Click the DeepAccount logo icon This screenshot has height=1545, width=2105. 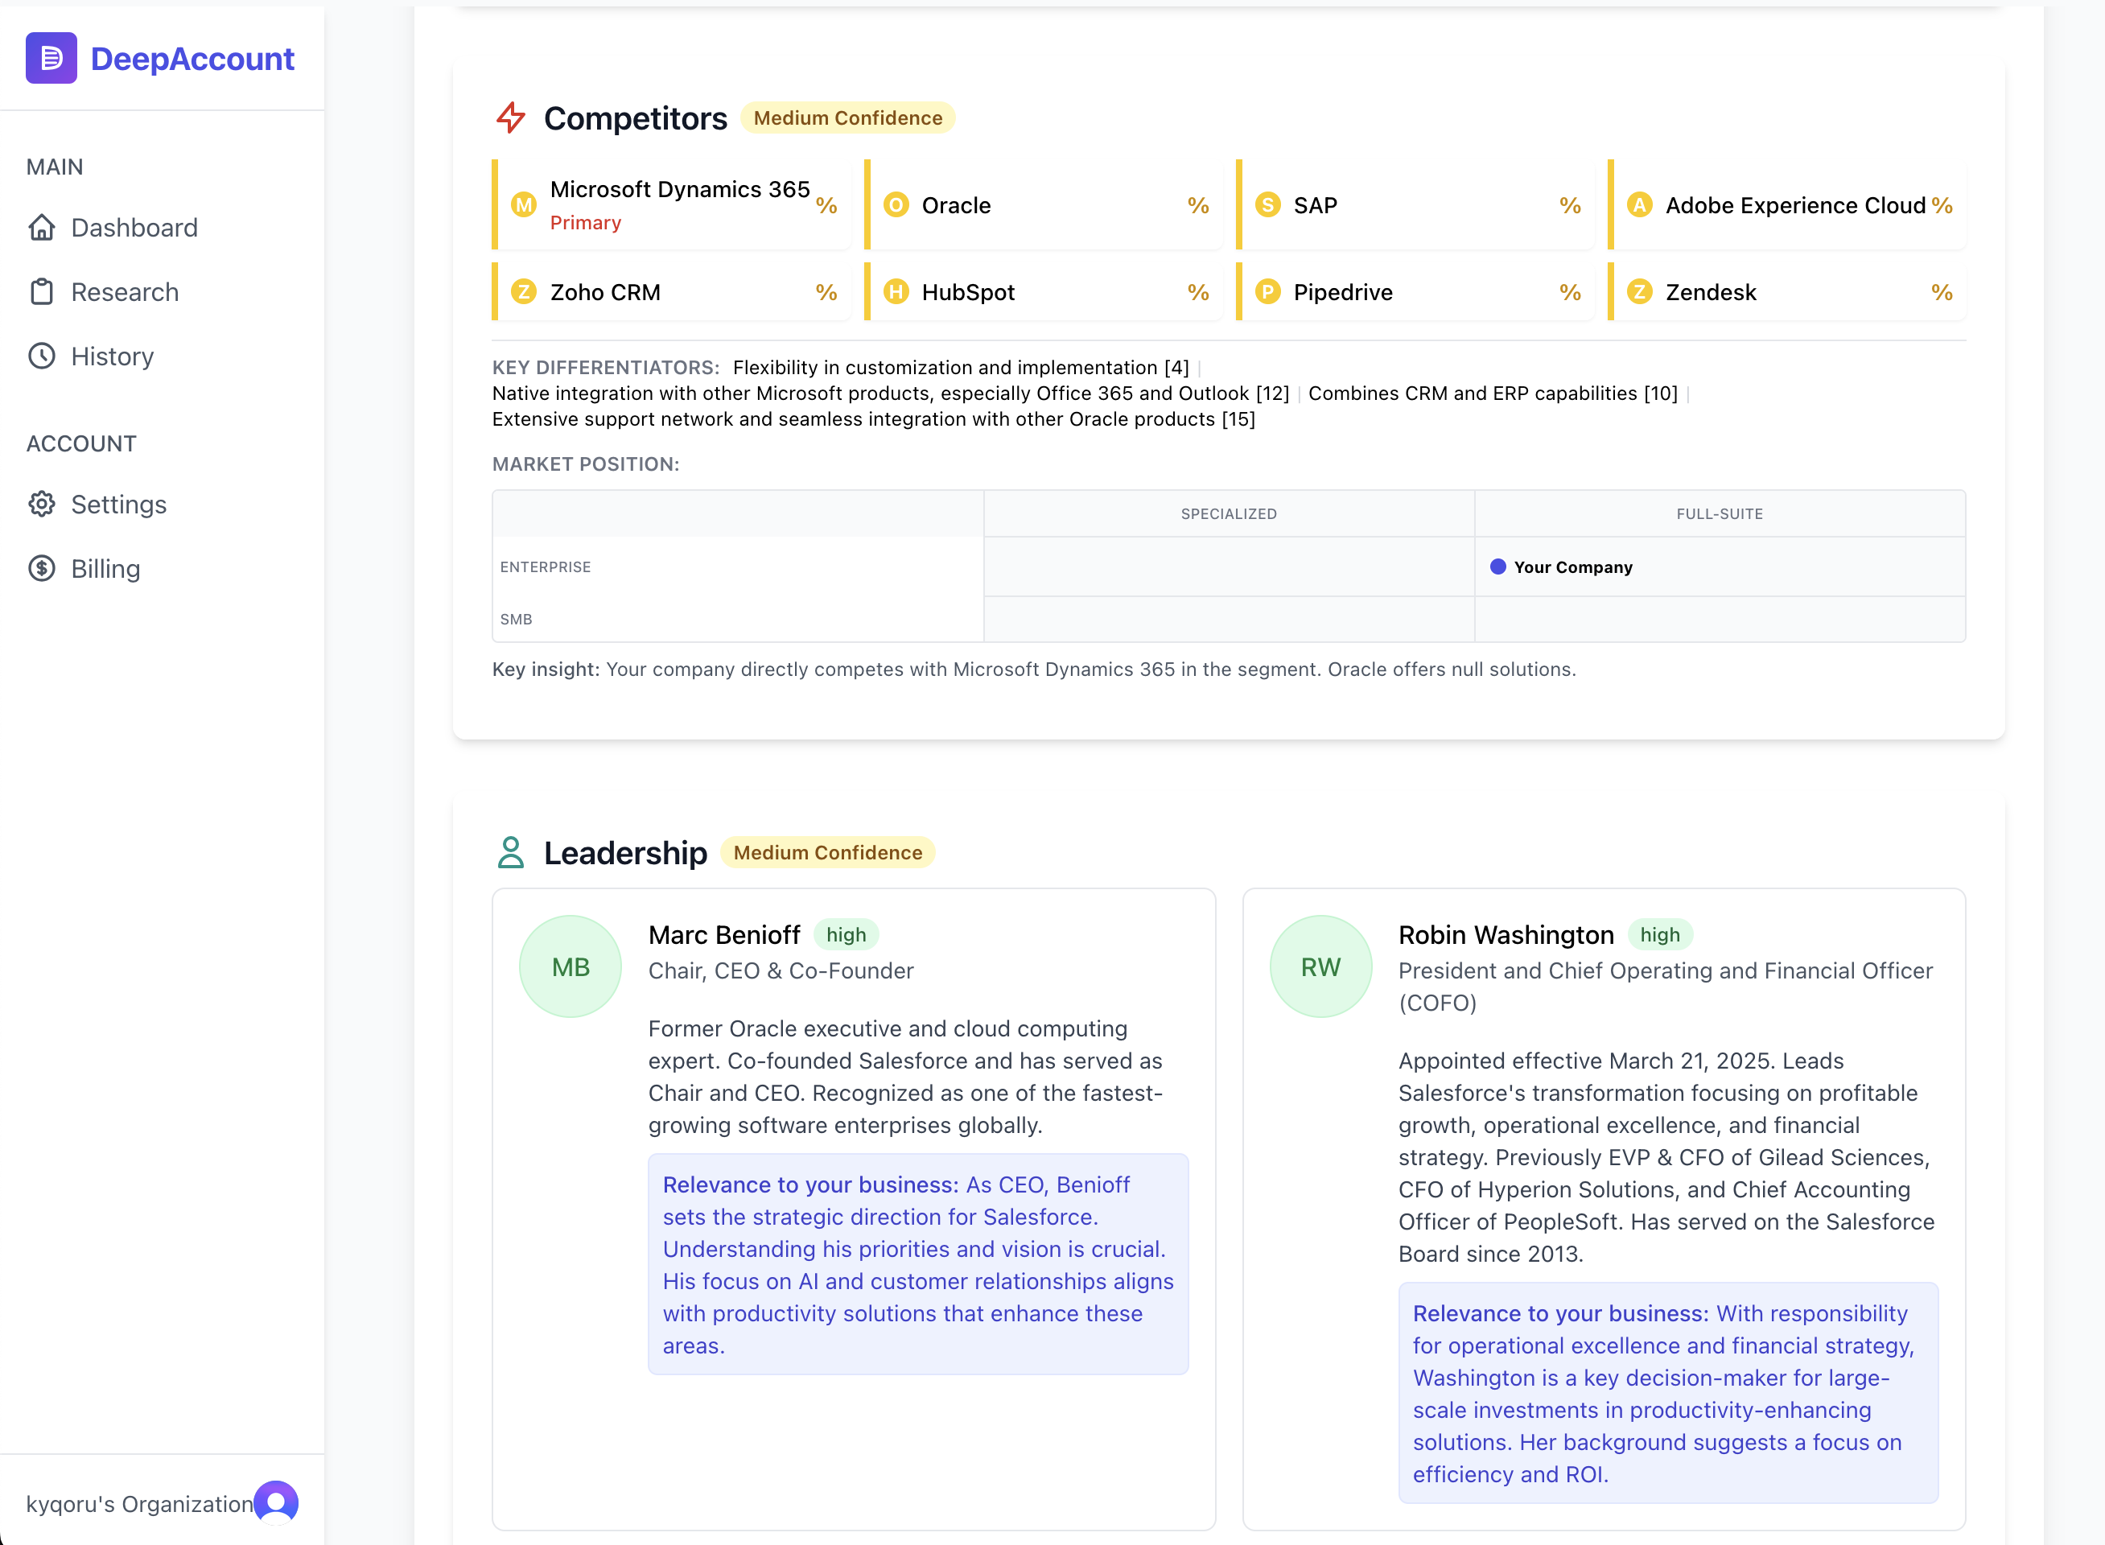pyautogui.click(x=51, y=58)
